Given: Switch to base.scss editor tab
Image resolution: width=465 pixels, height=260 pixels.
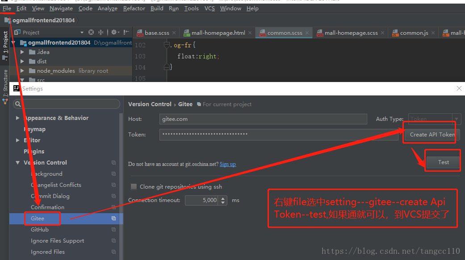Looking at the screenshot, I should (x=157, y=33).
